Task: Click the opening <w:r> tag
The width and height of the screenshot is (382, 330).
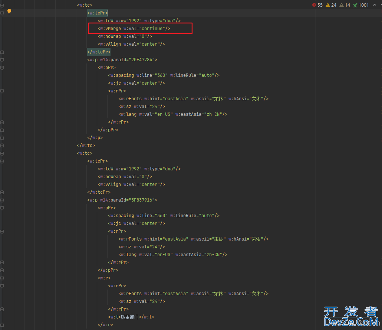Action: [x=104, y=278]
